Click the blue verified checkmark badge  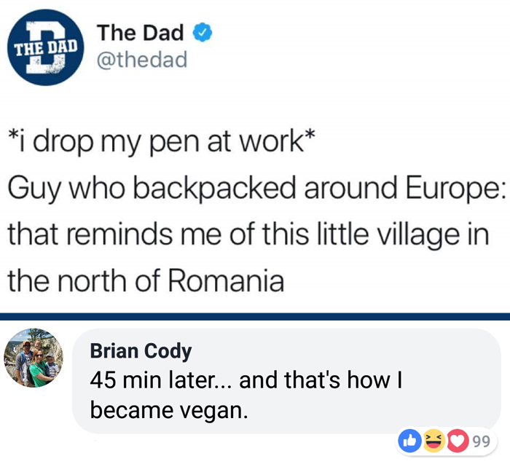pos(203,32)
